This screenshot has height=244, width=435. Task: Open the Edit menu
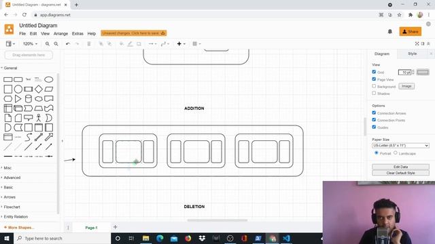(33, 33)
